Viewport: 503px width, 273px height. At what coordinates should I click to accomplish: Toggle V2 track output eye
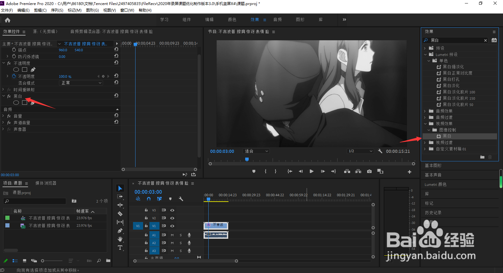pos(172,218)
